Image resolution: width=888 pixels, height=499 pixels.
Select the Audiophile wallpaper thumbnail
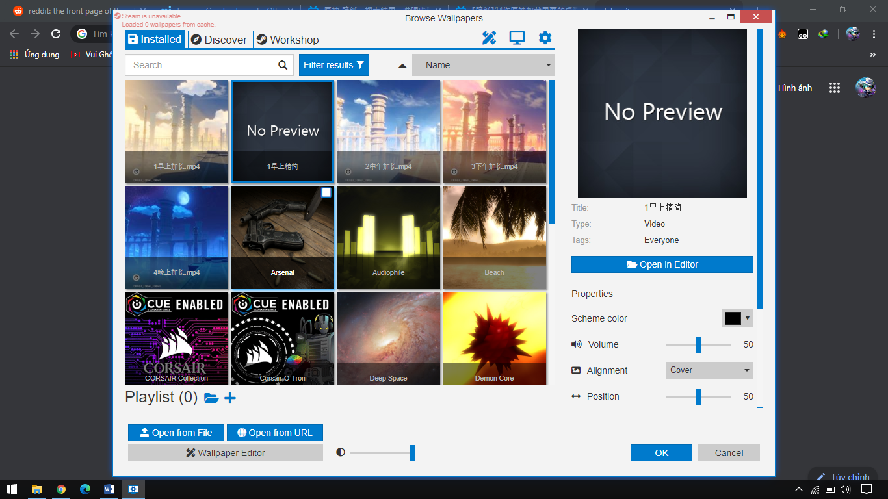coord(389,237)
